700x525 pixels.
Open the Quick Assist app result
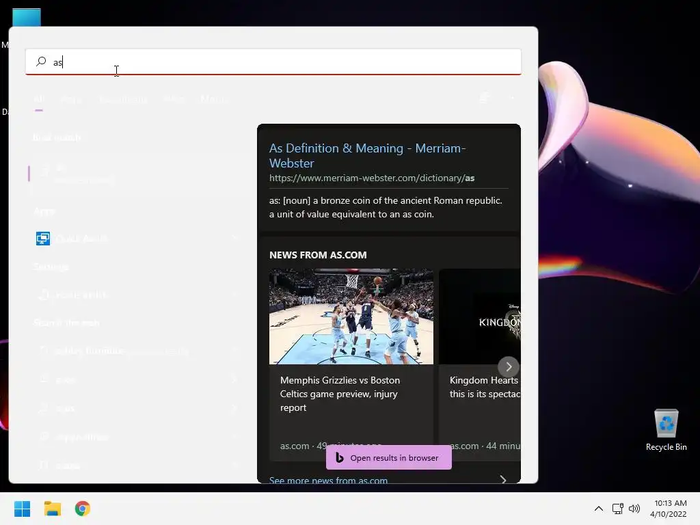(x=136, y=239)
